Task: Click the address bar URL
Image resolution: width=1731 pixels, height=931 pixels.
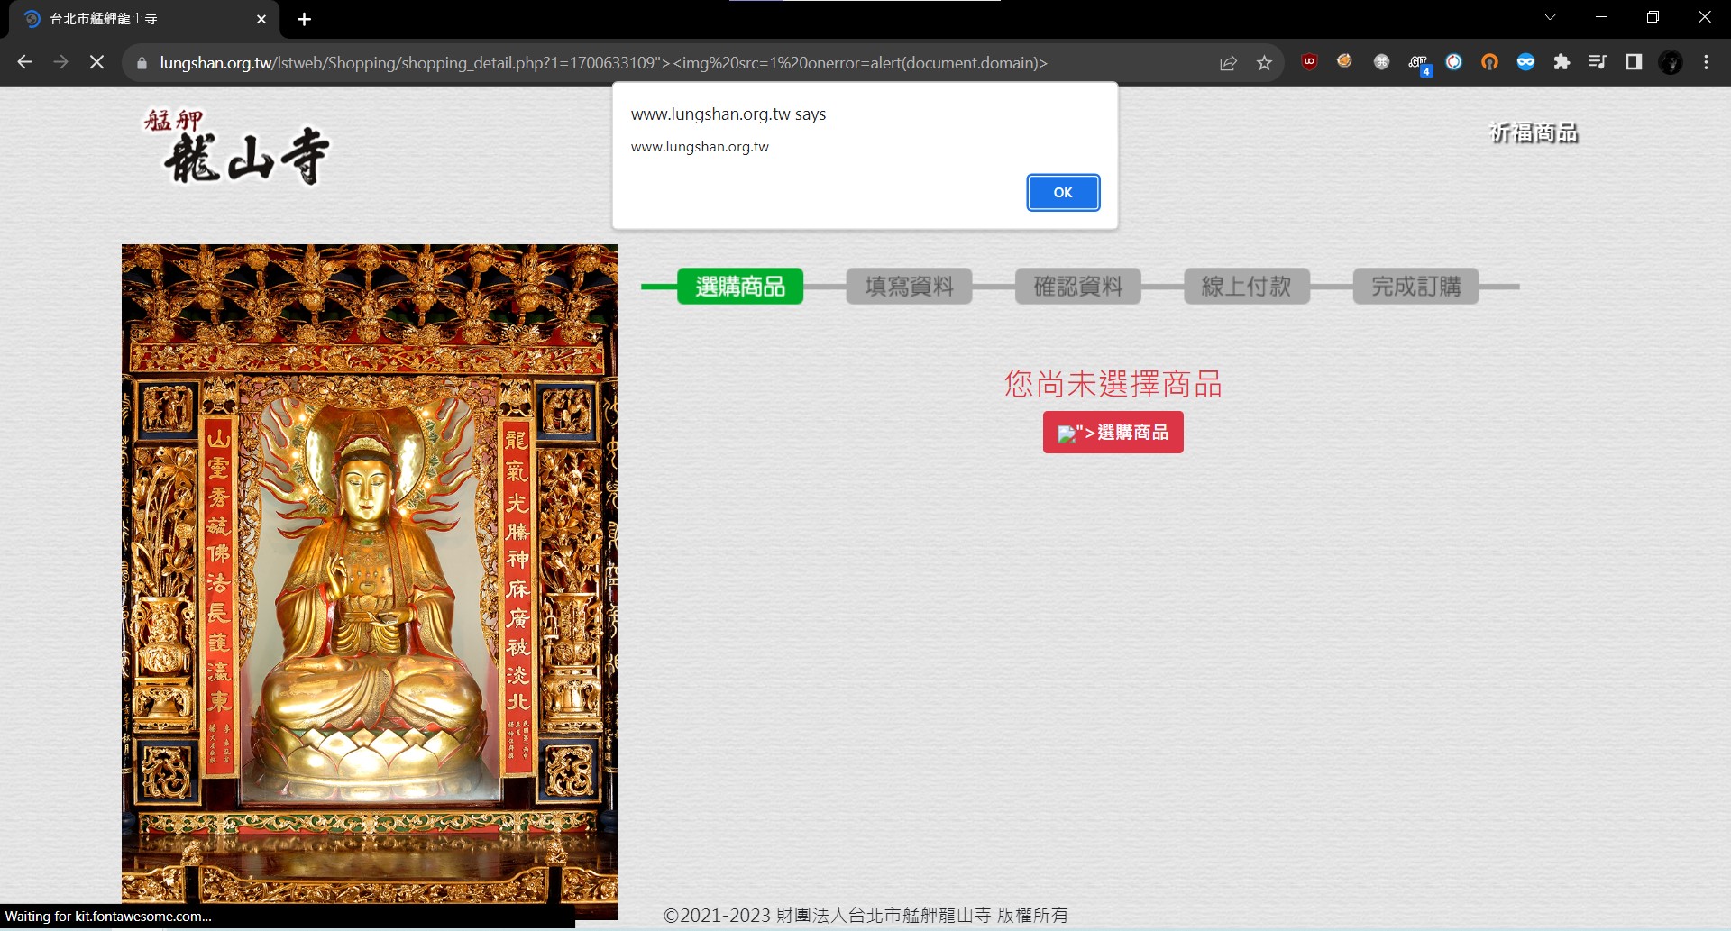Action: click(603, 63)
